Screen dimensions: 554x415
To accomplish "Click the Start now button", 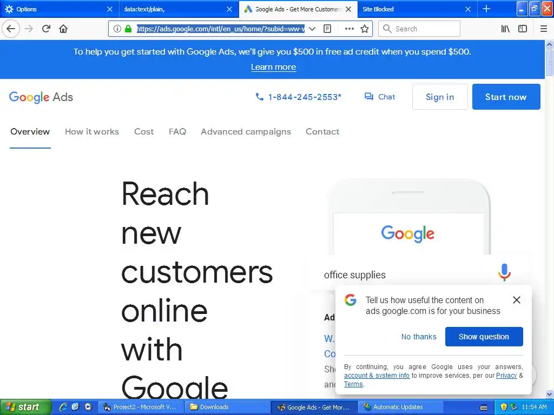I will click(x=506, y=97).
